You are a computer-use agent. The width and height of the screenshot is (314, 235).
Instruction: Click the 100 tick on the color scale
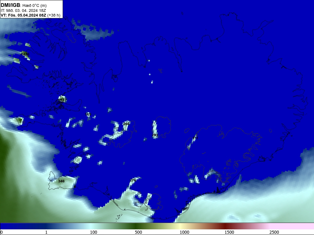click(x=94, y=232)
